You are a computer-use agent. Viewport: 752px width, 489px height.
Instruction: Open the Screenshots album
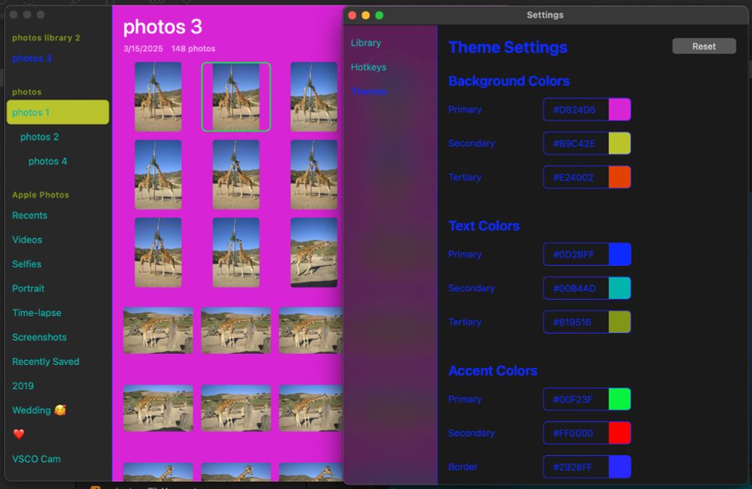pos(39,337)
